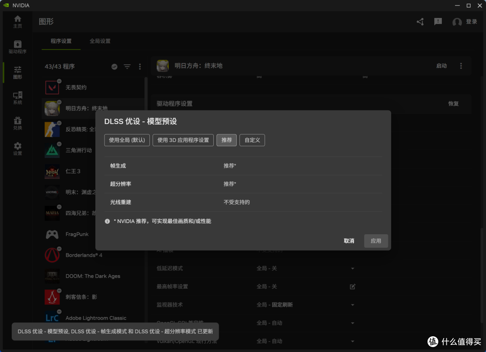Edit 最高帧率设置 with the pencil icon
Image resolution: width=486 pixels, height=352 pixels.
(352, 287)
